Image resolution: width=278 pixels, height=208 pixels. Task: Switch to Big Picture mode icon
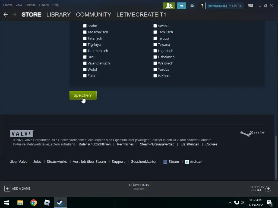(250, 6)
